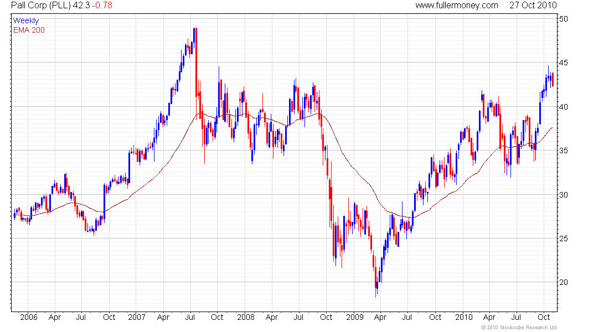
Task: Click the last price value 42.3
Action: 81,6
